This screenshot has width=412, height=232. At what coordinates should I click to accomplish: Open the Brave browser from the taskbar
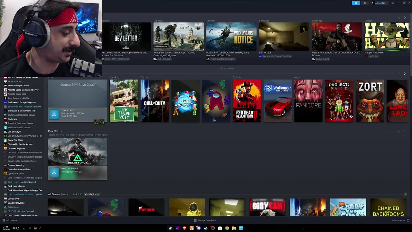184,228
